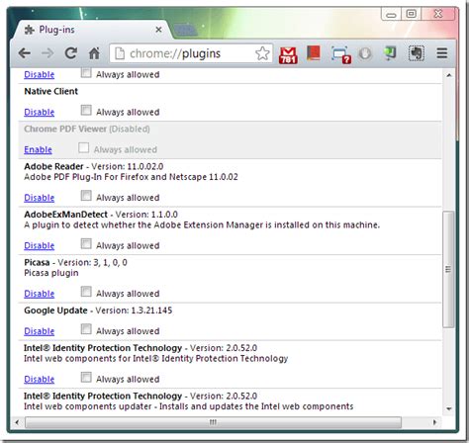Image resolution: width=469 pixels, height=443 pixels.
Task: Go back with the browser back arrow
Action: 25,53
